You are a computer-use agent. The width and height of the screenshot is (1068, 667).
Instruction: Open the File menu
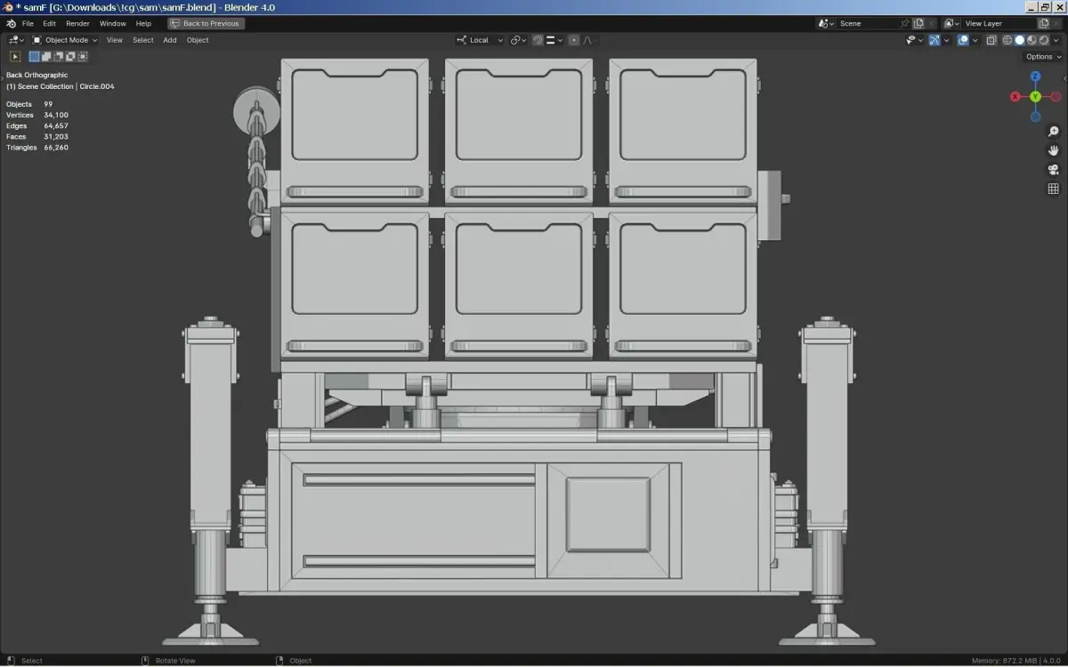(28, 23)
